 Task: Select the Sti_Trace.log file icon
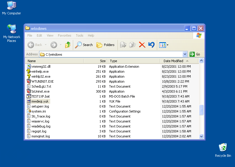coord(29,116)
